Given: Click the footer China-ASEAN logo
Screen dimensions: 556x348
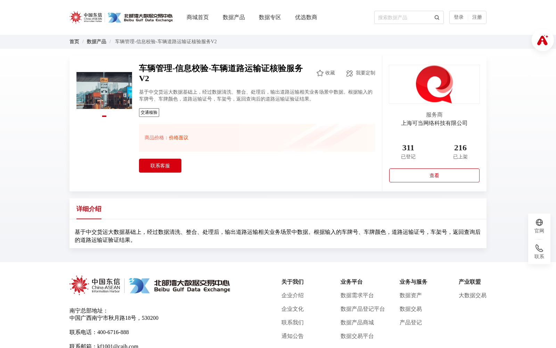Looking at the screenshot, I should 95,285.
